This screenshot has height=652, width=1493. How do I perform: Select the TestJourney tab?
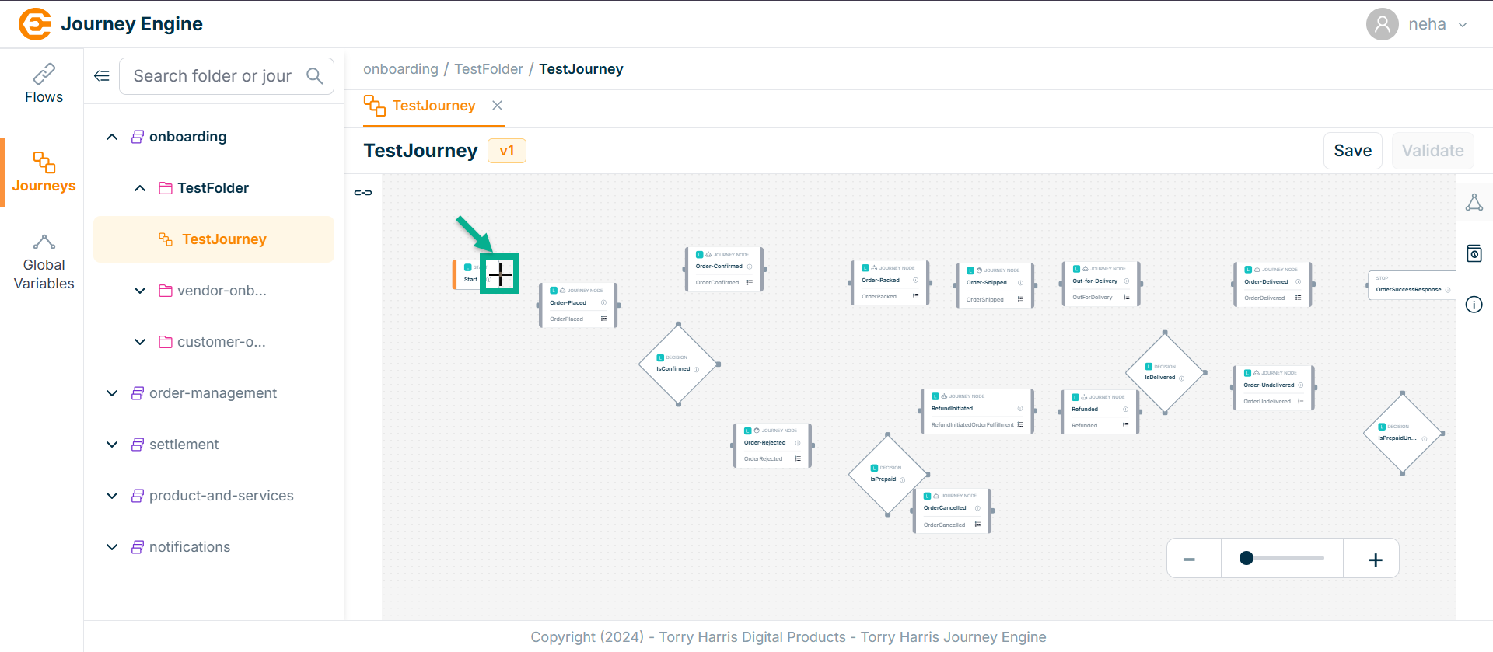(433, 106)
